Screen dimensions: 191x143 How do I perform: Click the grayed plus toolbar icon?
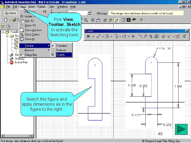point(141,20)
